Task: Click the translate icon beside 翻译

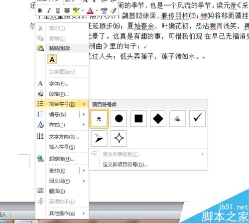Action: click(40, 191)
